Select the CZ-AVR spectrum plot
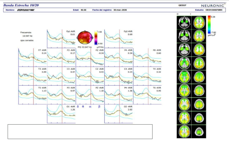The image size is (229, 141). point(90,76)
